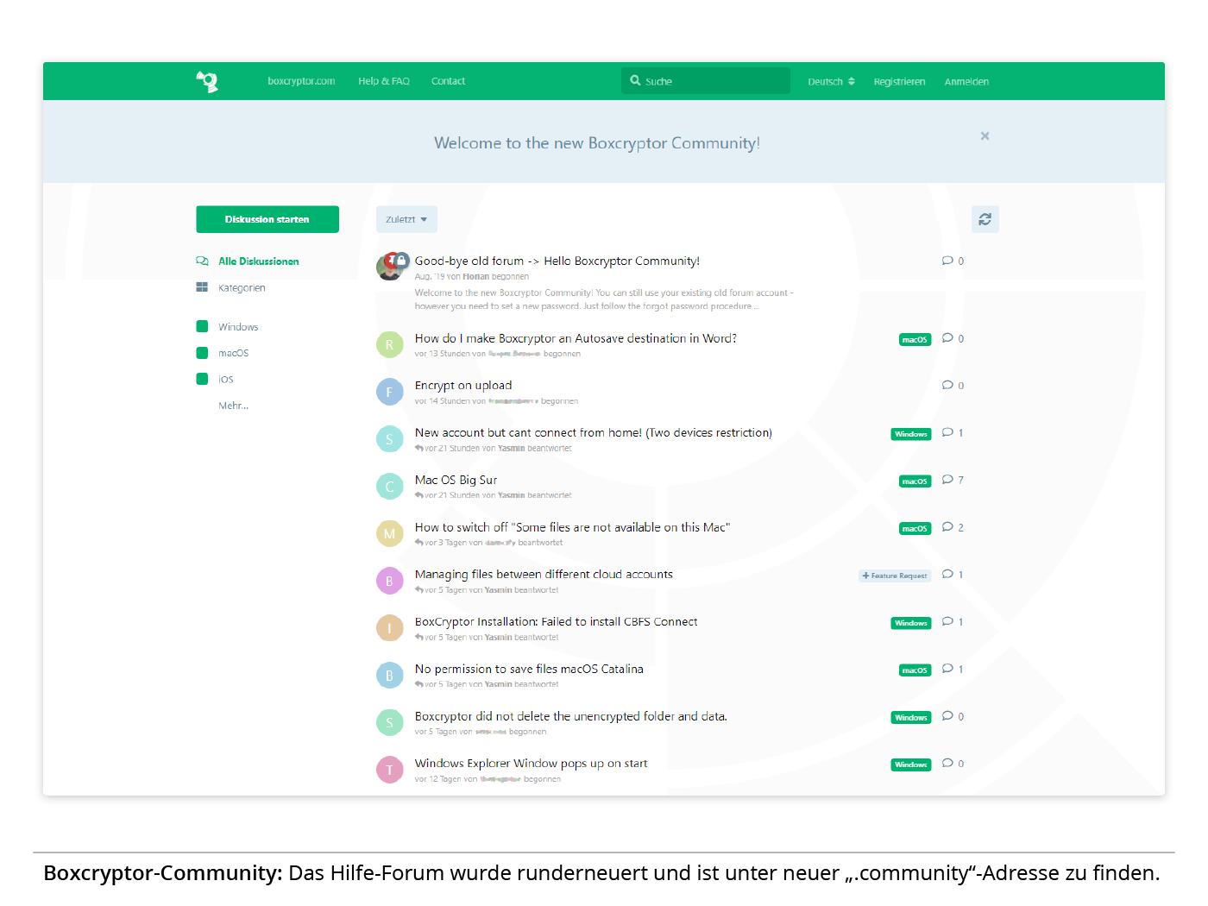Click the Diskussion starten button

pyautogui.click(x=267, y=219)
